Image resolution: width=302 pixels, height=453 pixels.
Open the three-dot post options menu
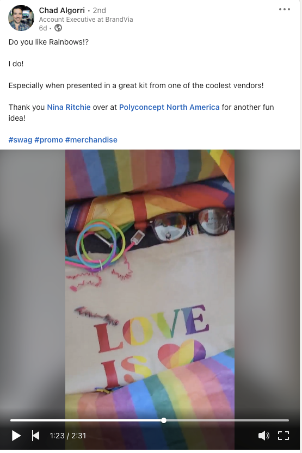pos(285,9)
